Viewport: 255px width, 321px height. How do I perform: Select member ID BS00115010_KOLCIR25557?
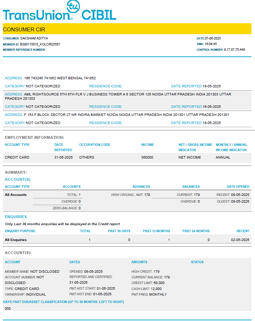point(40,44)
